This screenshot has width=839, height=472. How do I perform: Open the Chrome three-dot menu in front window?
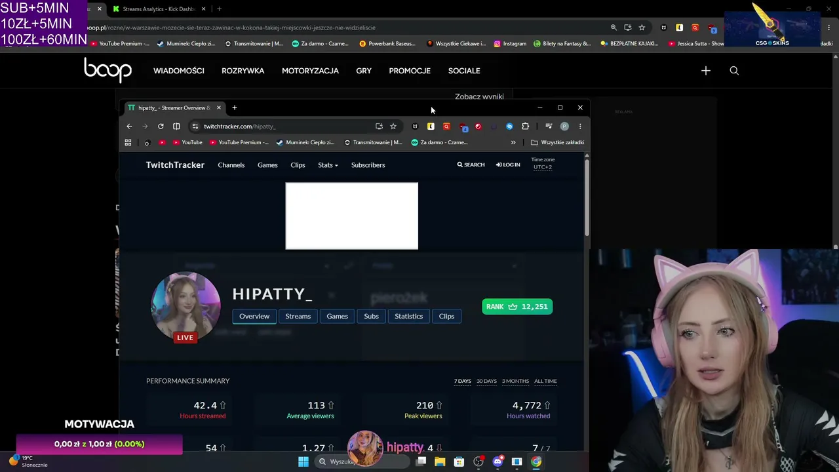[x=580, y=127]
